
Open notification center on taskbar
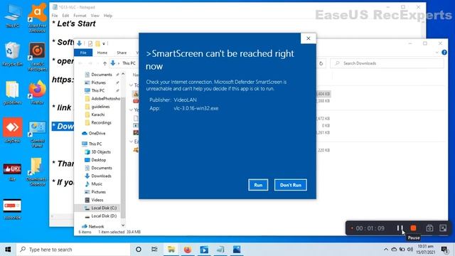pos(444,250)
